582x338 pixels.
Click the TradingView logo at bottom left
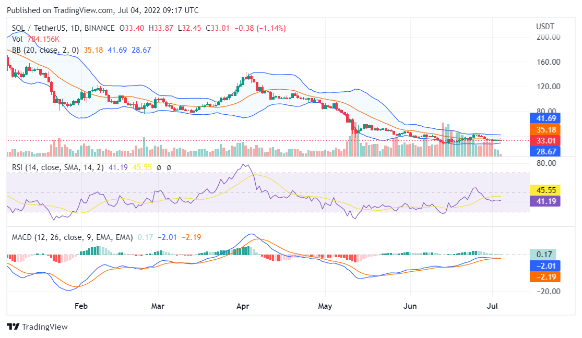click(x=37, y=327)
